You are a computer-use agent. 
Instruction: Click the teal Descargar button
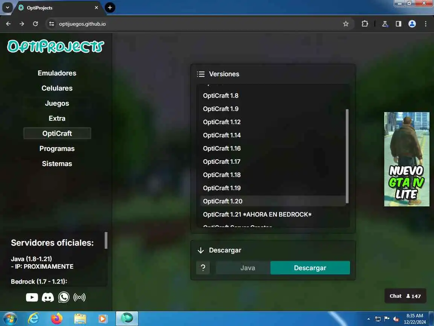[x=310, y=268]
